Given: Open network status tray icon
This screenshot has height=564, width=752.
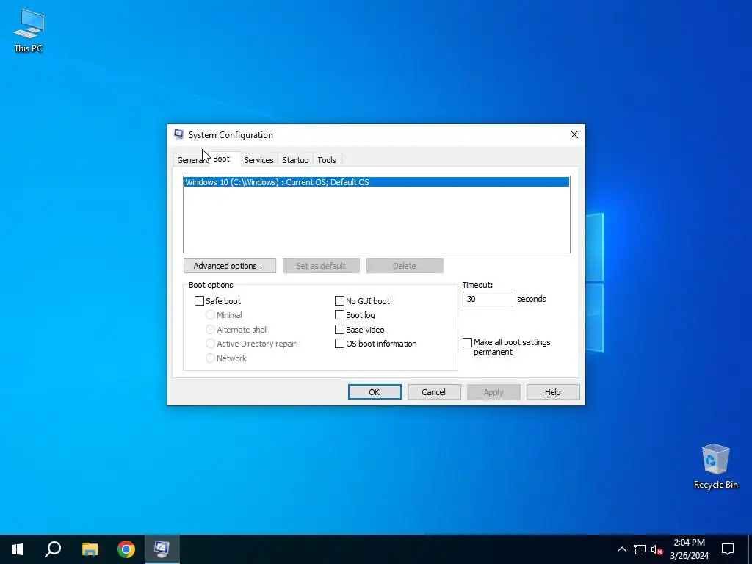Looking at the screenshot, I should pos(640,549).
